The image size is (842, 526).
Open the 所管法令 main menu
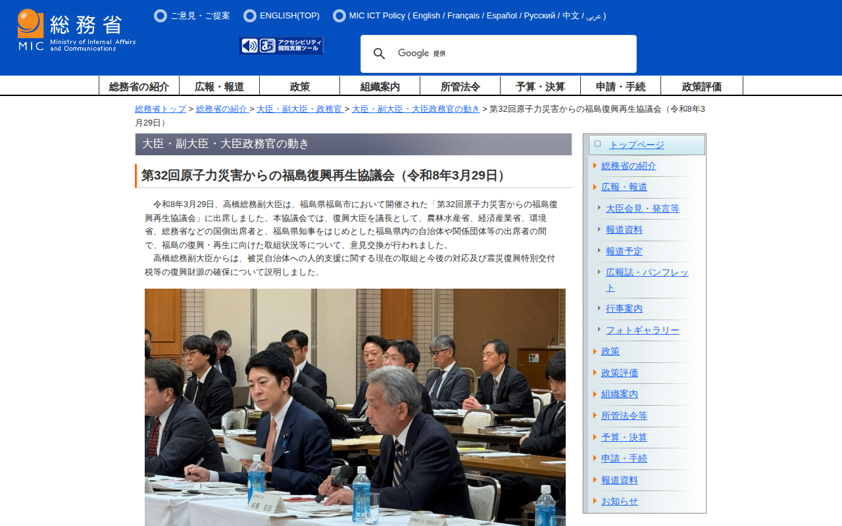point(460,86)
